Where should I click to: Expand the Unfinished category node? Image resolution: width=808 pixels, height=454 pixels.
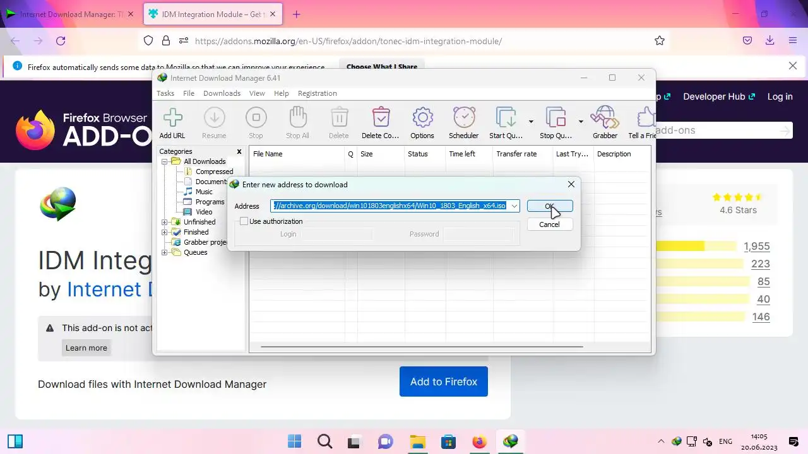click(x=165, y=222)
